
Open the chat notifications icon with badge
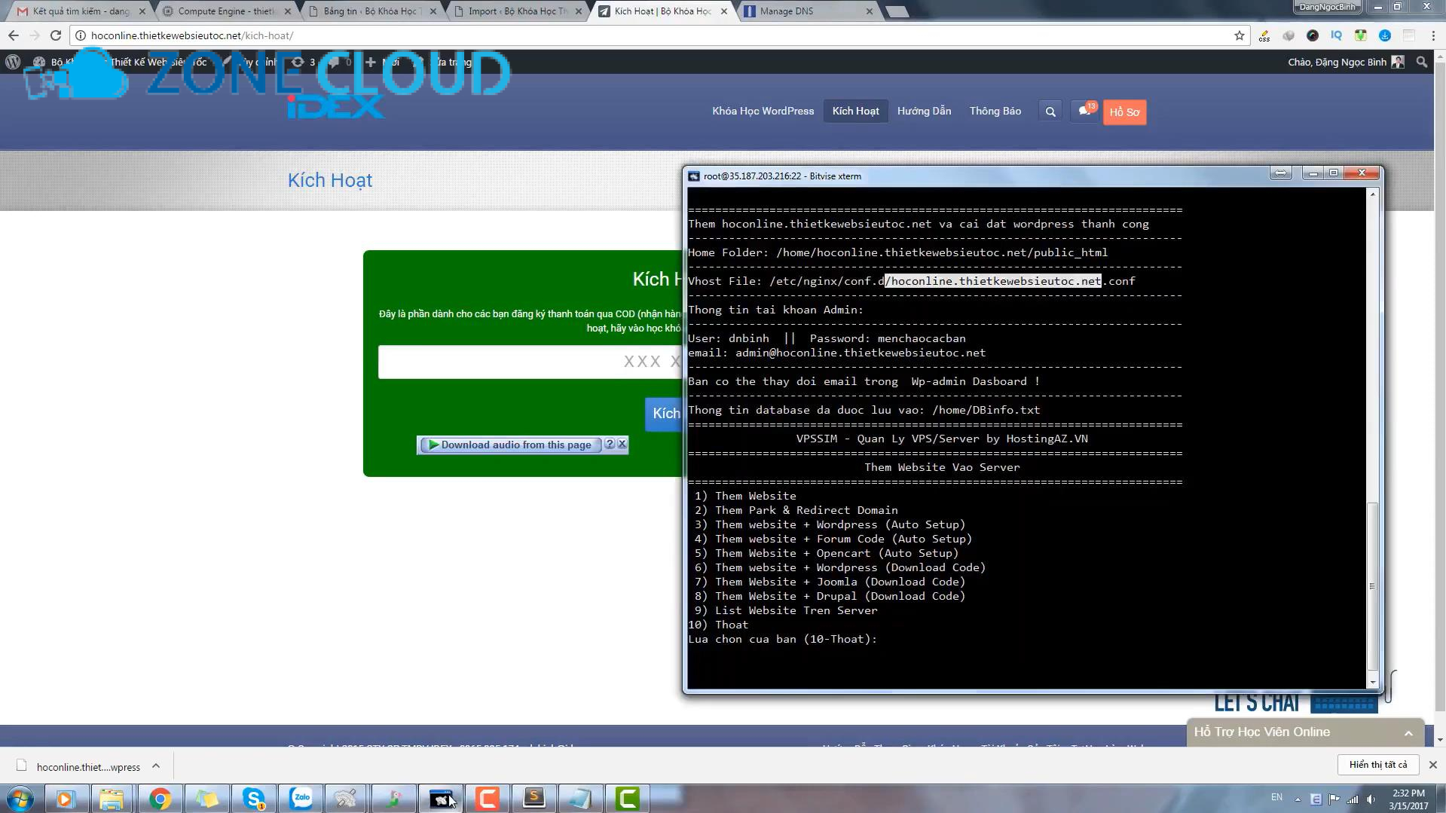1084,111
